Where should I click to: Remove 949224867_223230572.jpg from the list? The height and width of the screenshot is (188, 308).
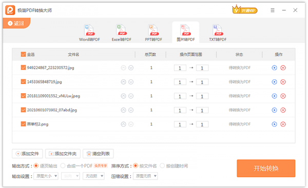[x=283, y=68]
